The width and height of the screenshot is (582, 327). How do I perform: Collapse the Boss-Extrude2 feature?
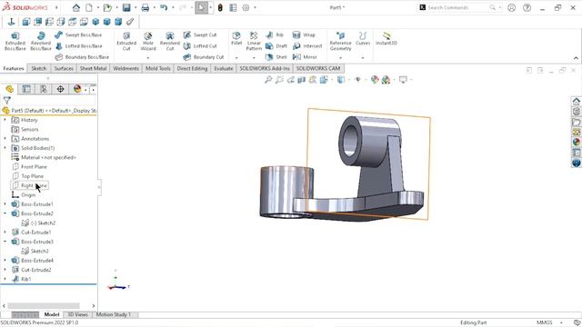point(5,213)
